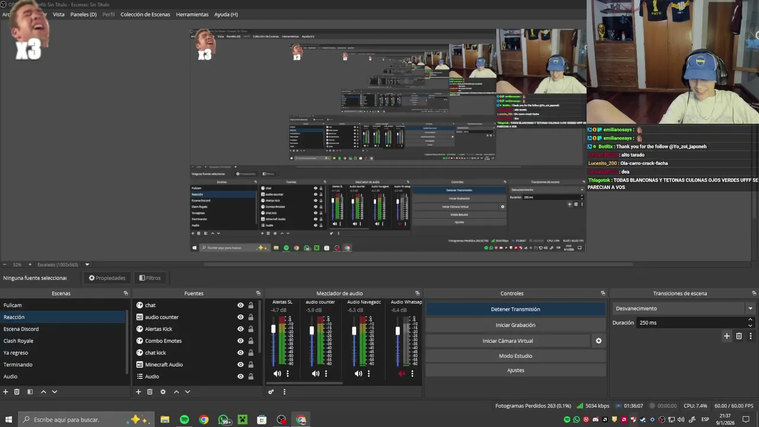759x427 pixels.
Task: Remove the selected source with the trash icon
Action: (x=149, y=392)
